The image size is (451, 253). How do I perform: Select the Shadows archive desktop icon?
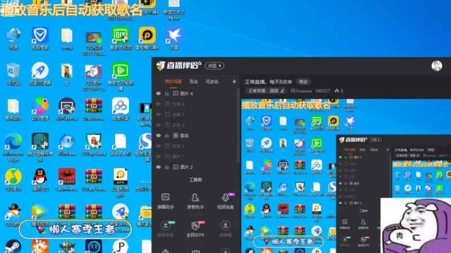pyautogui.click(x=94, y=109)
